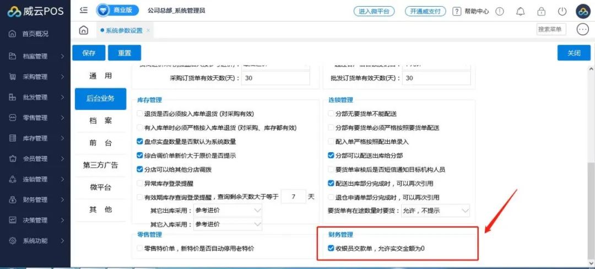Click the user avatar cloud icon
This screenshot has width=595, height=269.
tap(583, 11)
